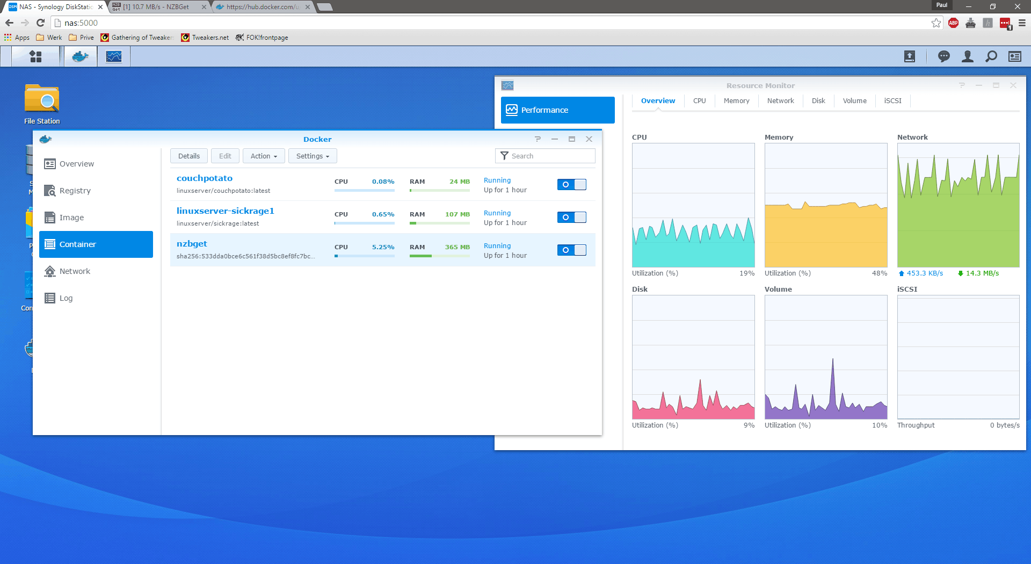Switch to CPU tab in Resource Monitor
Screen dimensions: 1031x564
point(699,100)
